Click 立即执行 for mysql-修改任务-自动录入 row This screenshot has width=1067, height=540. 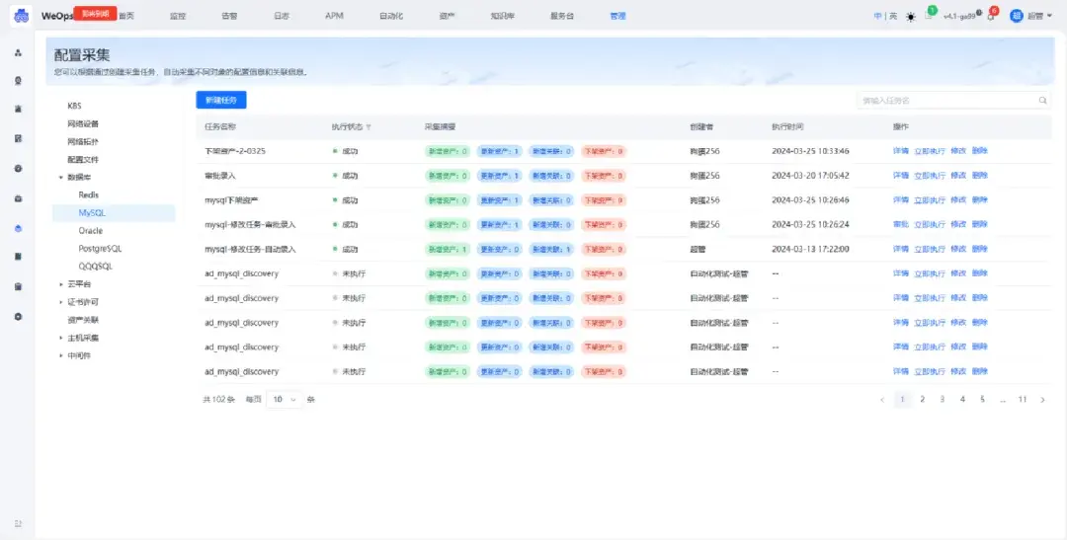tap(930, 249)
